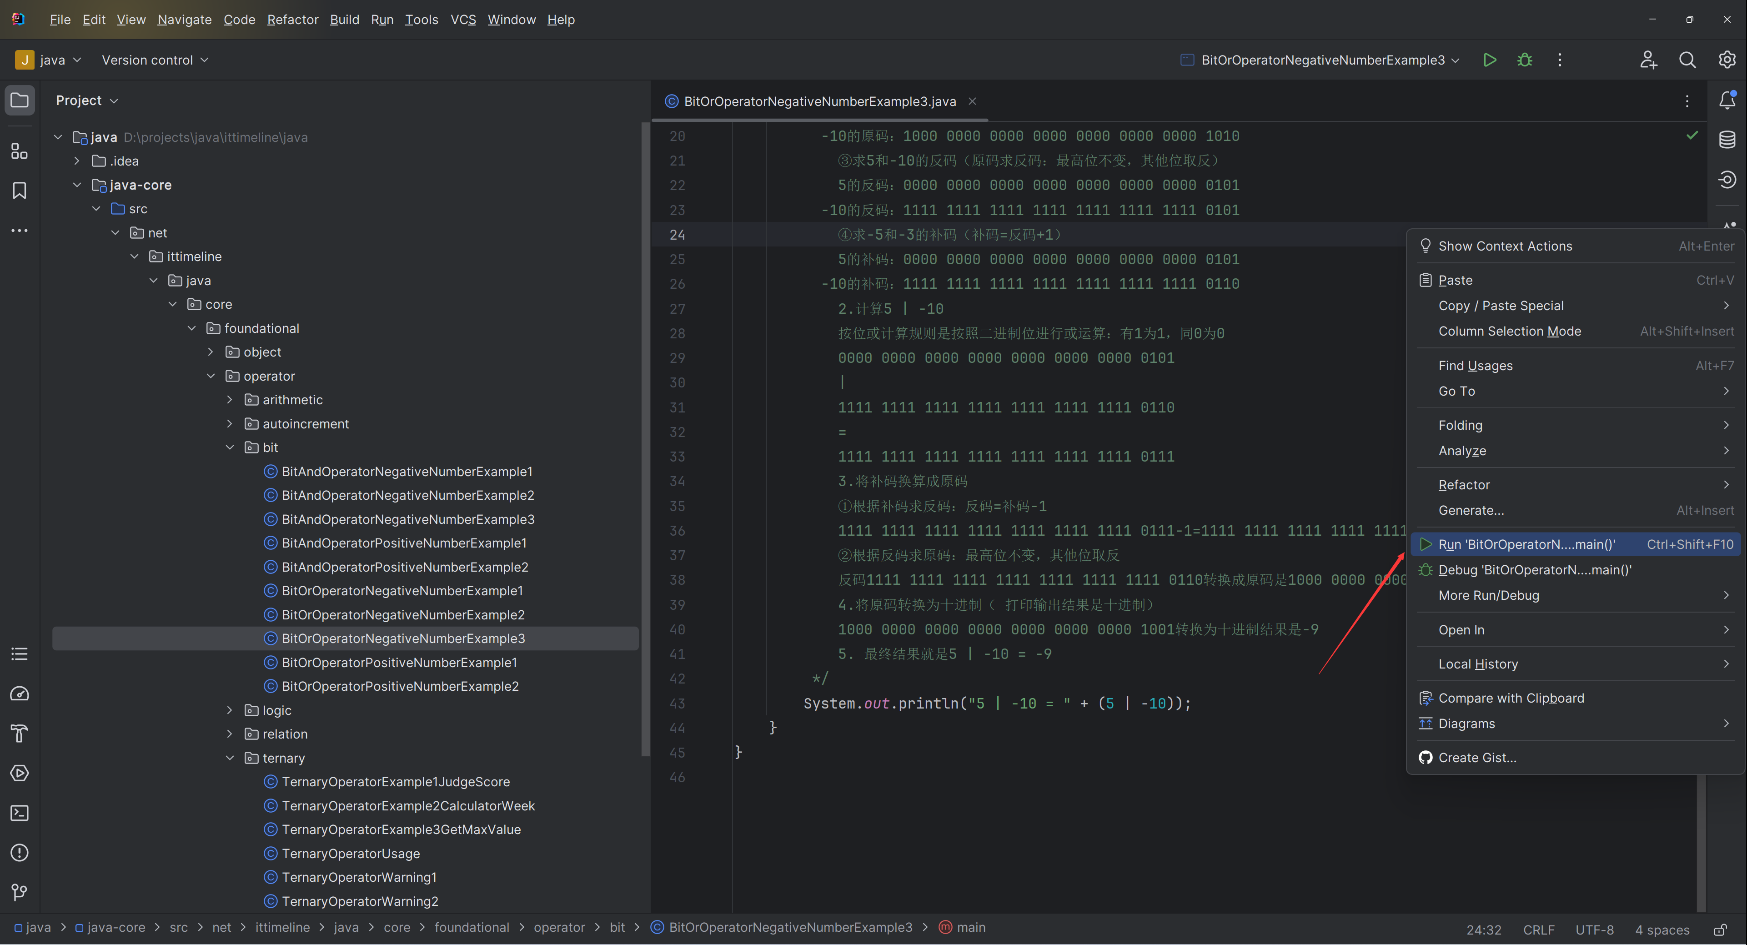This screenshot has width=1747, height=945.
Task: Open the Profiler gauge tool window icon
Action: 20,694
